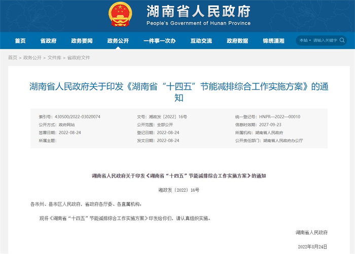This screenshot has width=355, height=254.
Task: Open the 一件事一次办 navigation item
Action: point(160,41)
